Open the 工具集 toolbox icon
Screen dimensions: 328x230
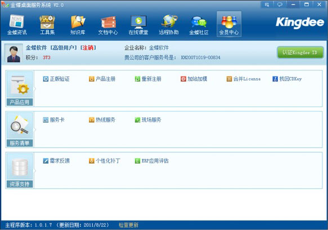pos(47,25)
